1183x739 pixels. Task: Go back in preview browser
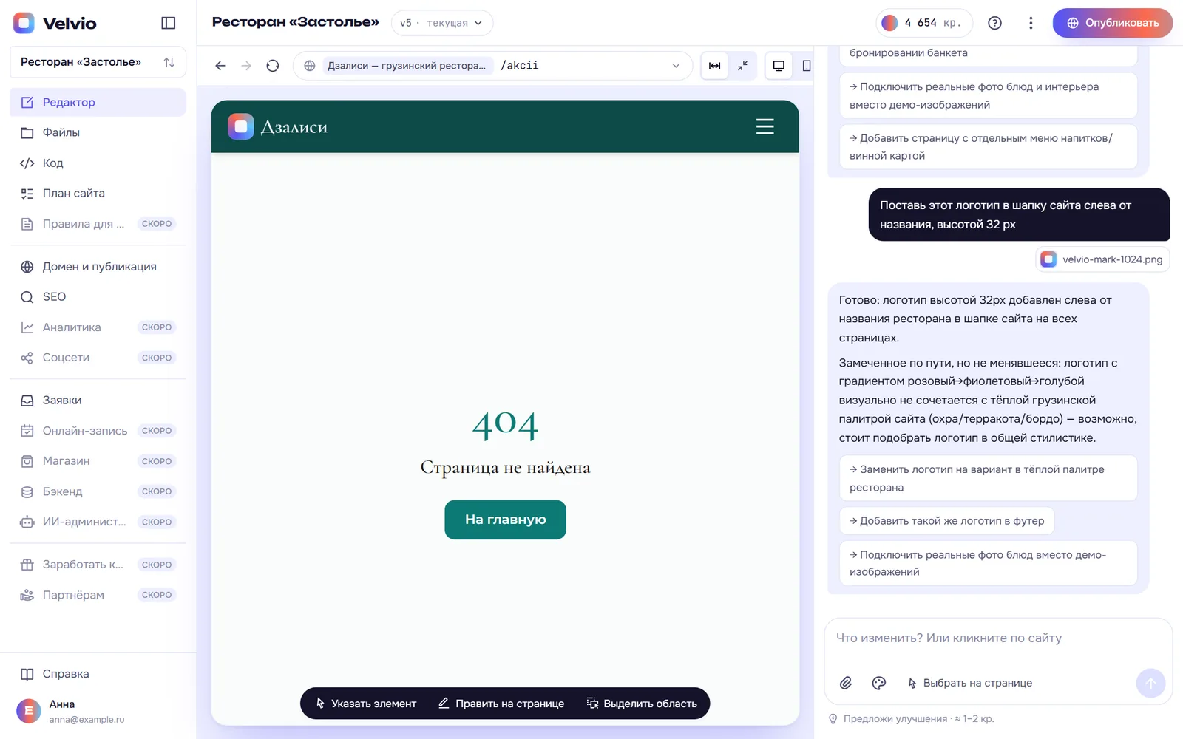coord(220,66)
